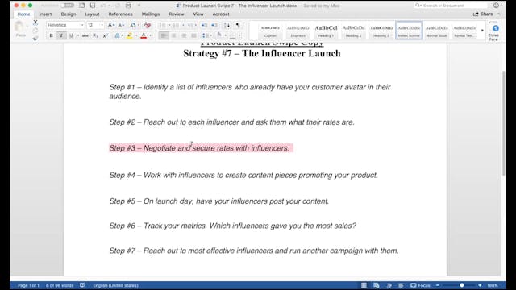Open the Review tab

tap(177, 14)
